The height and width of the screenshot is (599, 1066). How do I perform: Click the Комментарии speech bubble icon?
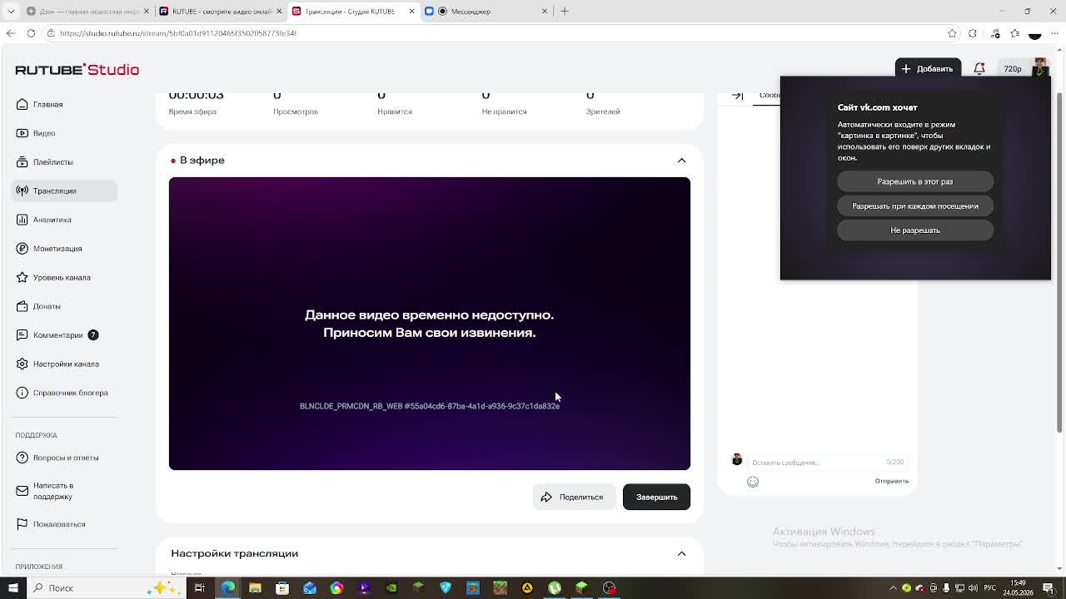(x=22, y=335)
